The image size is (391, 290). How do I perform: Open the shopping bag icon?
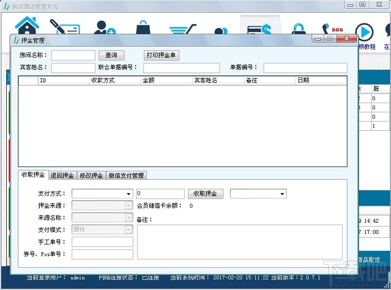(x=143, y=27)
